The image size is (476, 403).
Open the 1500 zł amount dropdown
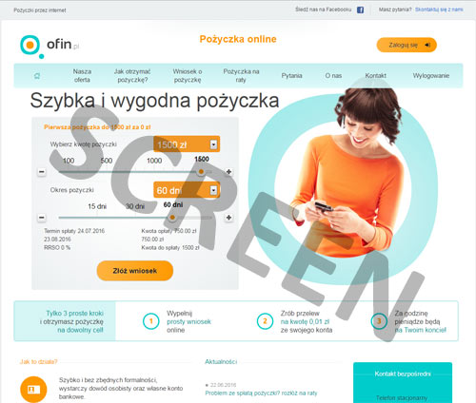(187, 144)
